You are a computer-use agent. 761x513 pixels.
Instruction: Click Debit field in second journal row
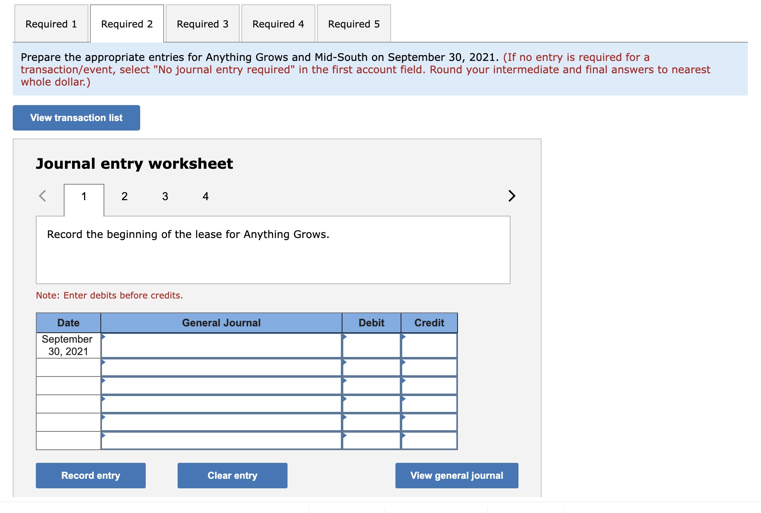372,367
